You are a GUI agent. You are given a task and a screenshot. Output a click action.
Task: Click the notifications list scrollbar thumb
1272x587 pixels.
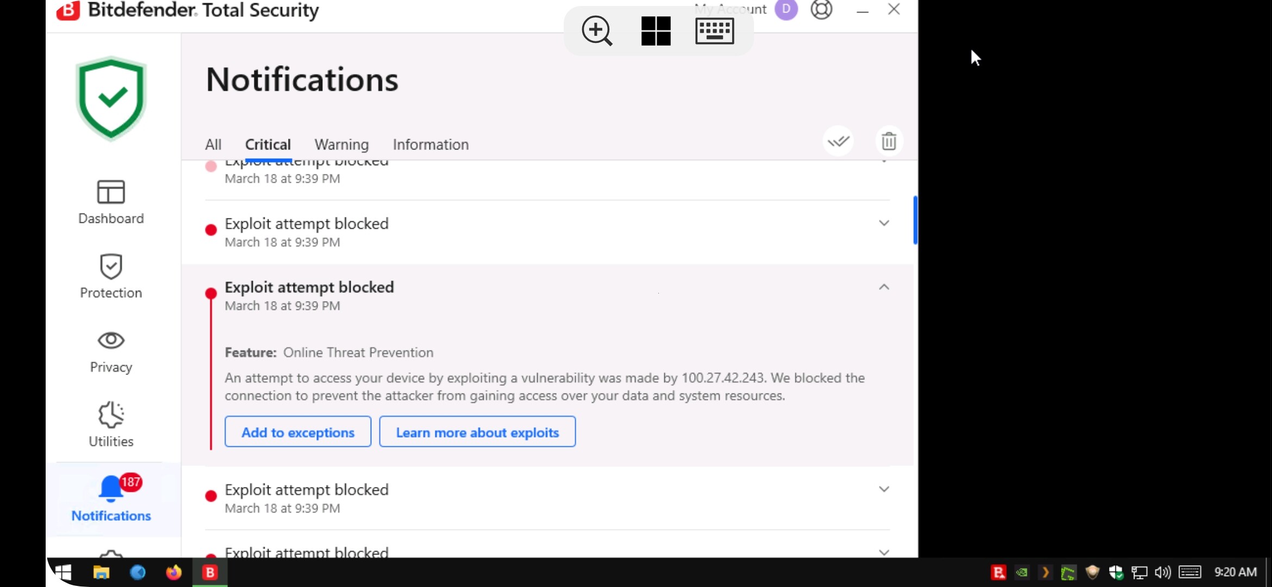[x=915, y=220]
